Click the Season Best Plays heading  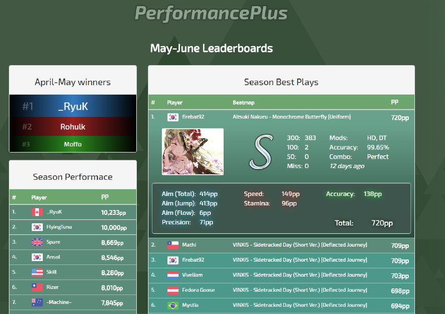coord(281,82)
